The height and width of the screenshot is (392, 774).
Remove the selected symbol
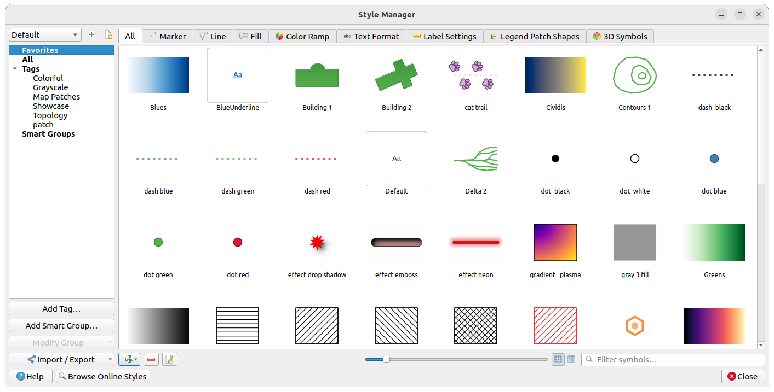[x=151, y=359]
